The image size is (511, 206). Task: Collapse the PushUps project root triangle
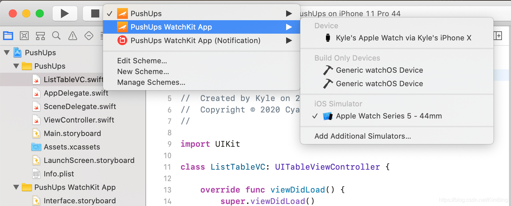6,53
